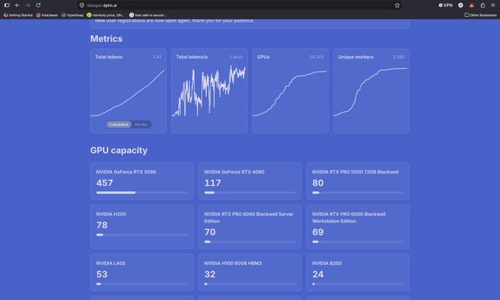
Task: Click the NVIDIA GeForce RTX 4090 label
Action: [x=234, y=172]
